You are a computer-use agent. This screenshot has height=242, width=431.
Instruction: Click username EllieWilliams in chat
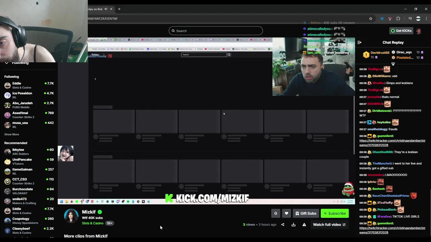click(382, 76)
